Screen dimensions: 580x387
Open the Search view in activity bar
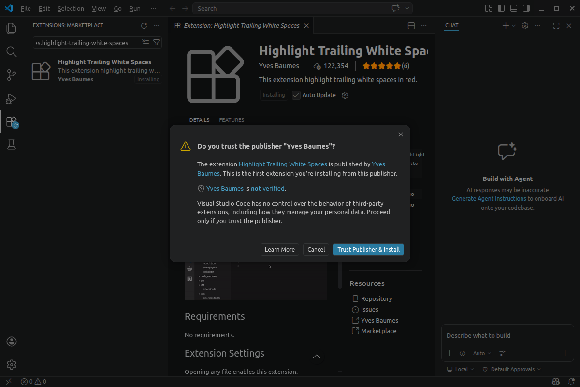(x=11, y=52)
